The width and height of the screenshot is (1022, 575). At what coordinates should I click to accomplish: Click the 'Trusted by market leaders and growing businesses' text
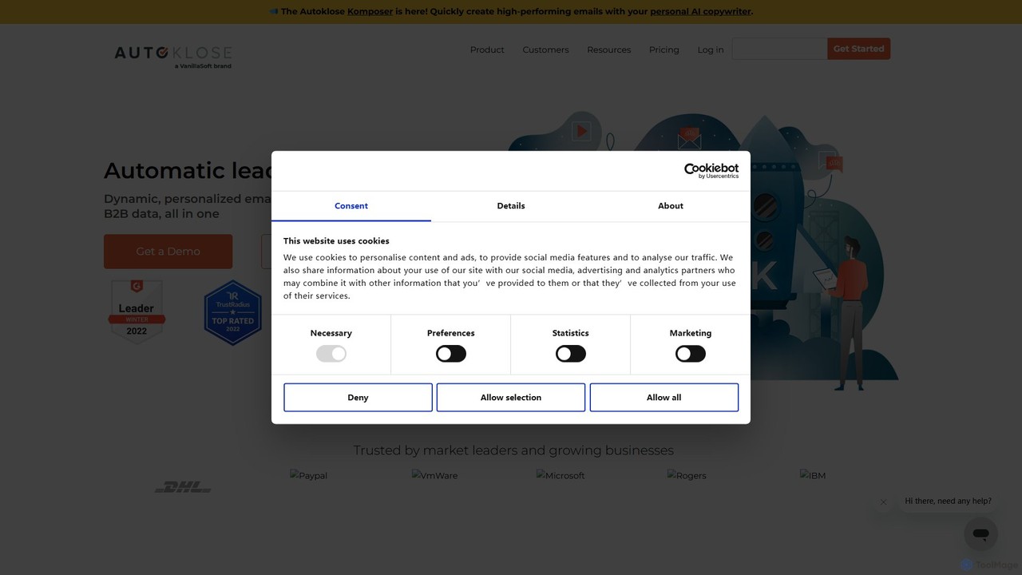pyautogui.click(x=513, y=450)
